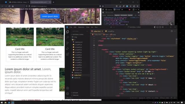Activate the DevTools element picker
Image resolution: width=185 pixels, height=104 pixels.
pos(103,10)
